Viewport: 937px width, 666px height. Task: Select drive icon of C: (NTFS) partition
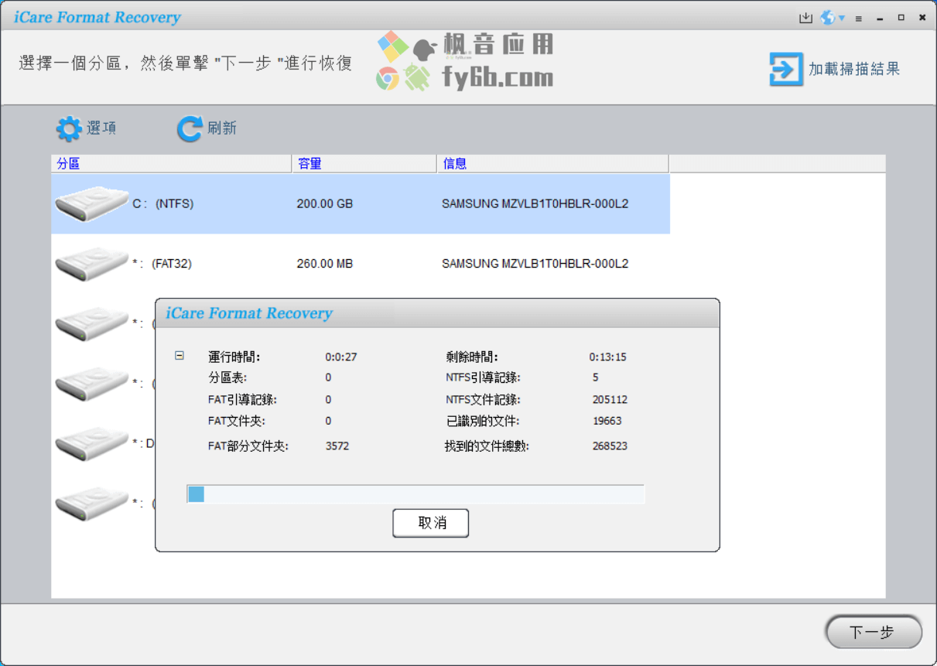pyautogui.click(x=91, y=204)
